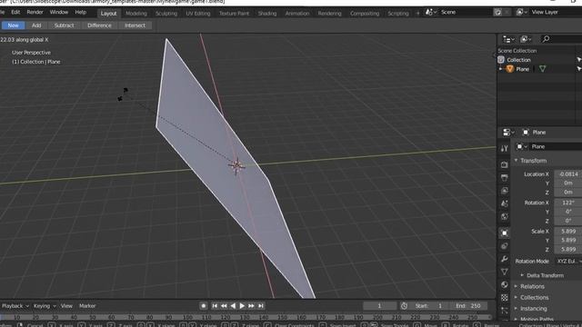The width and height of the screenshot is (582, 327).
Task: Open the outliner filter dropdown
Action: click(526, 39)
